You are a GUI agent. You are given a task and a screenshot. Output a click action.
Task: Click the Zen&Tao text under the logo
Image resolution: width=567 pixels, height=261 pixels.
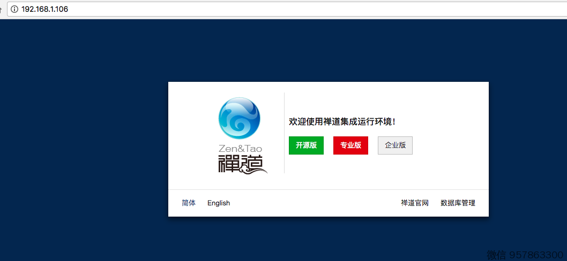coord(241,148)
